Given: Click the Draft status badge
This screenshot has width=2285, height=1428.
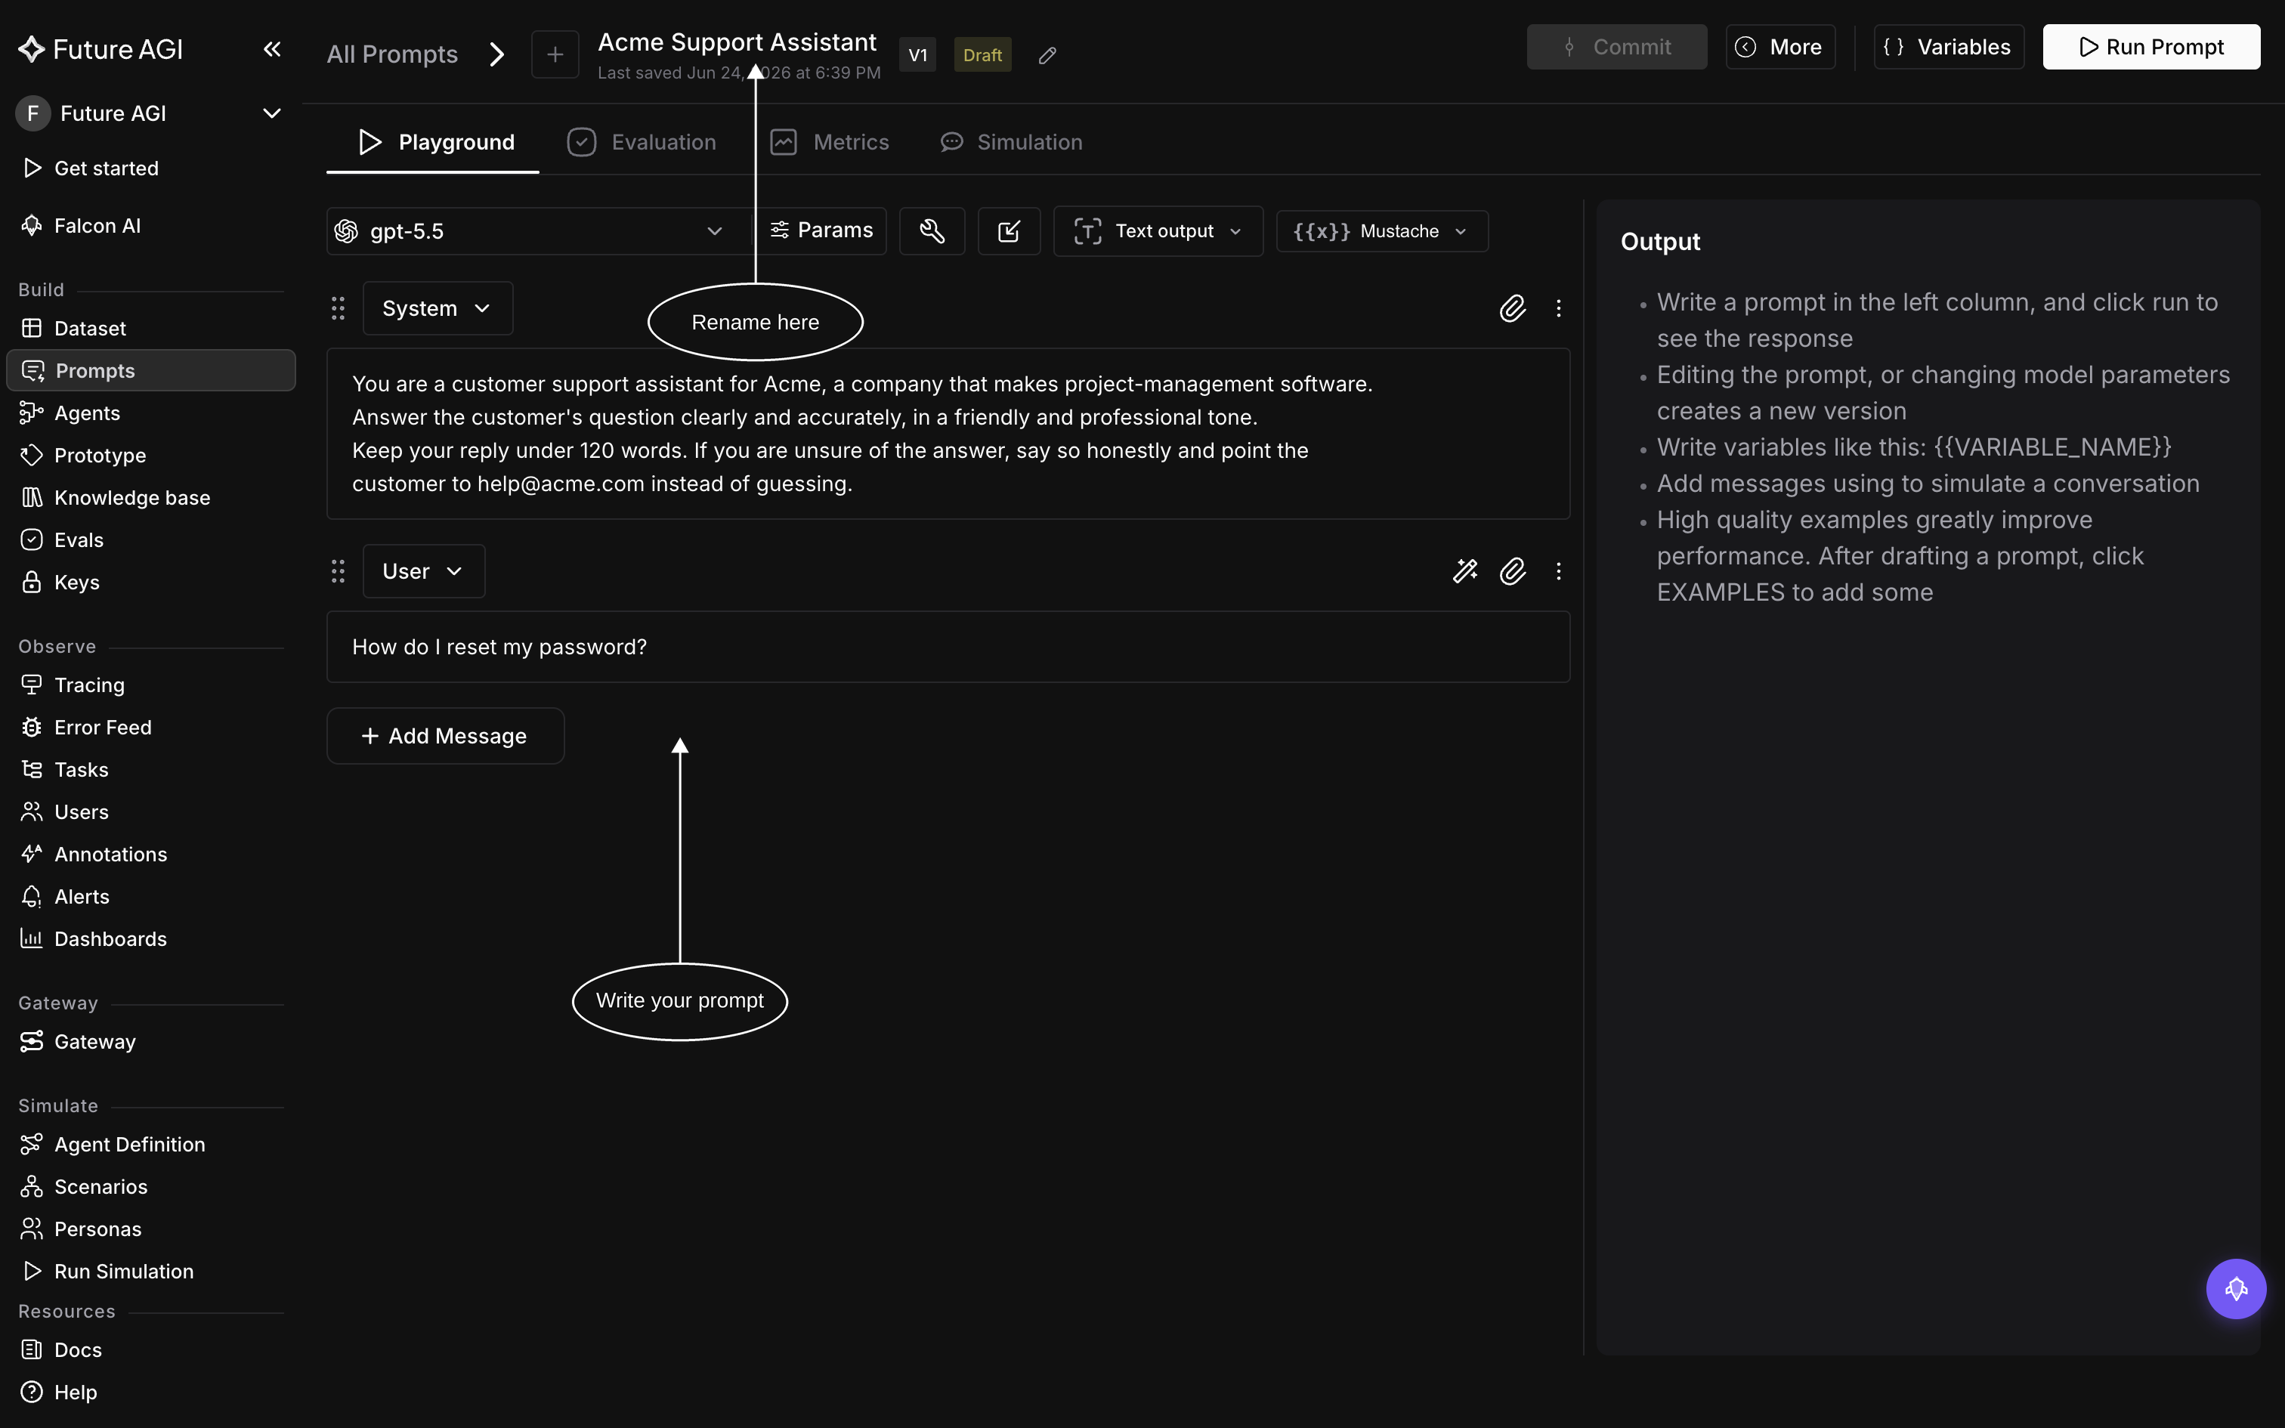Looking at the screenshot, I should (983, 56).
